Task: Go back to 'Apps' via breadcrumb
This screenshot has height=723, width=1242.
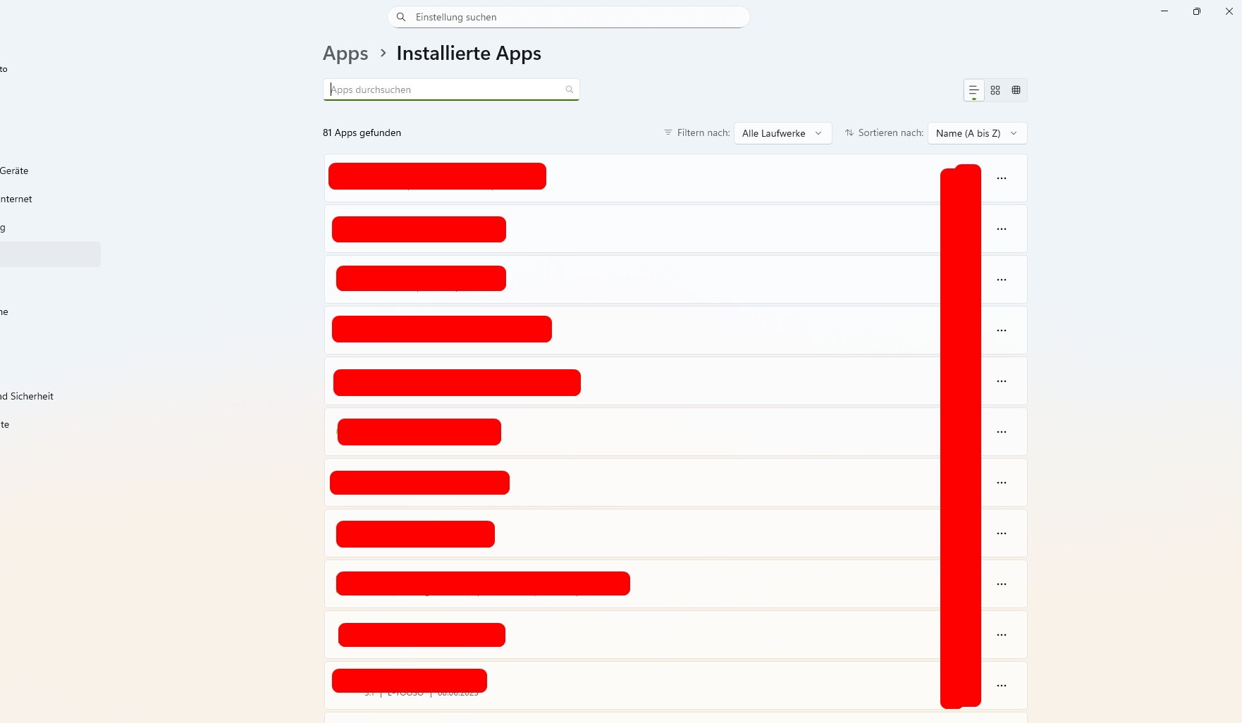Action: 345,54
